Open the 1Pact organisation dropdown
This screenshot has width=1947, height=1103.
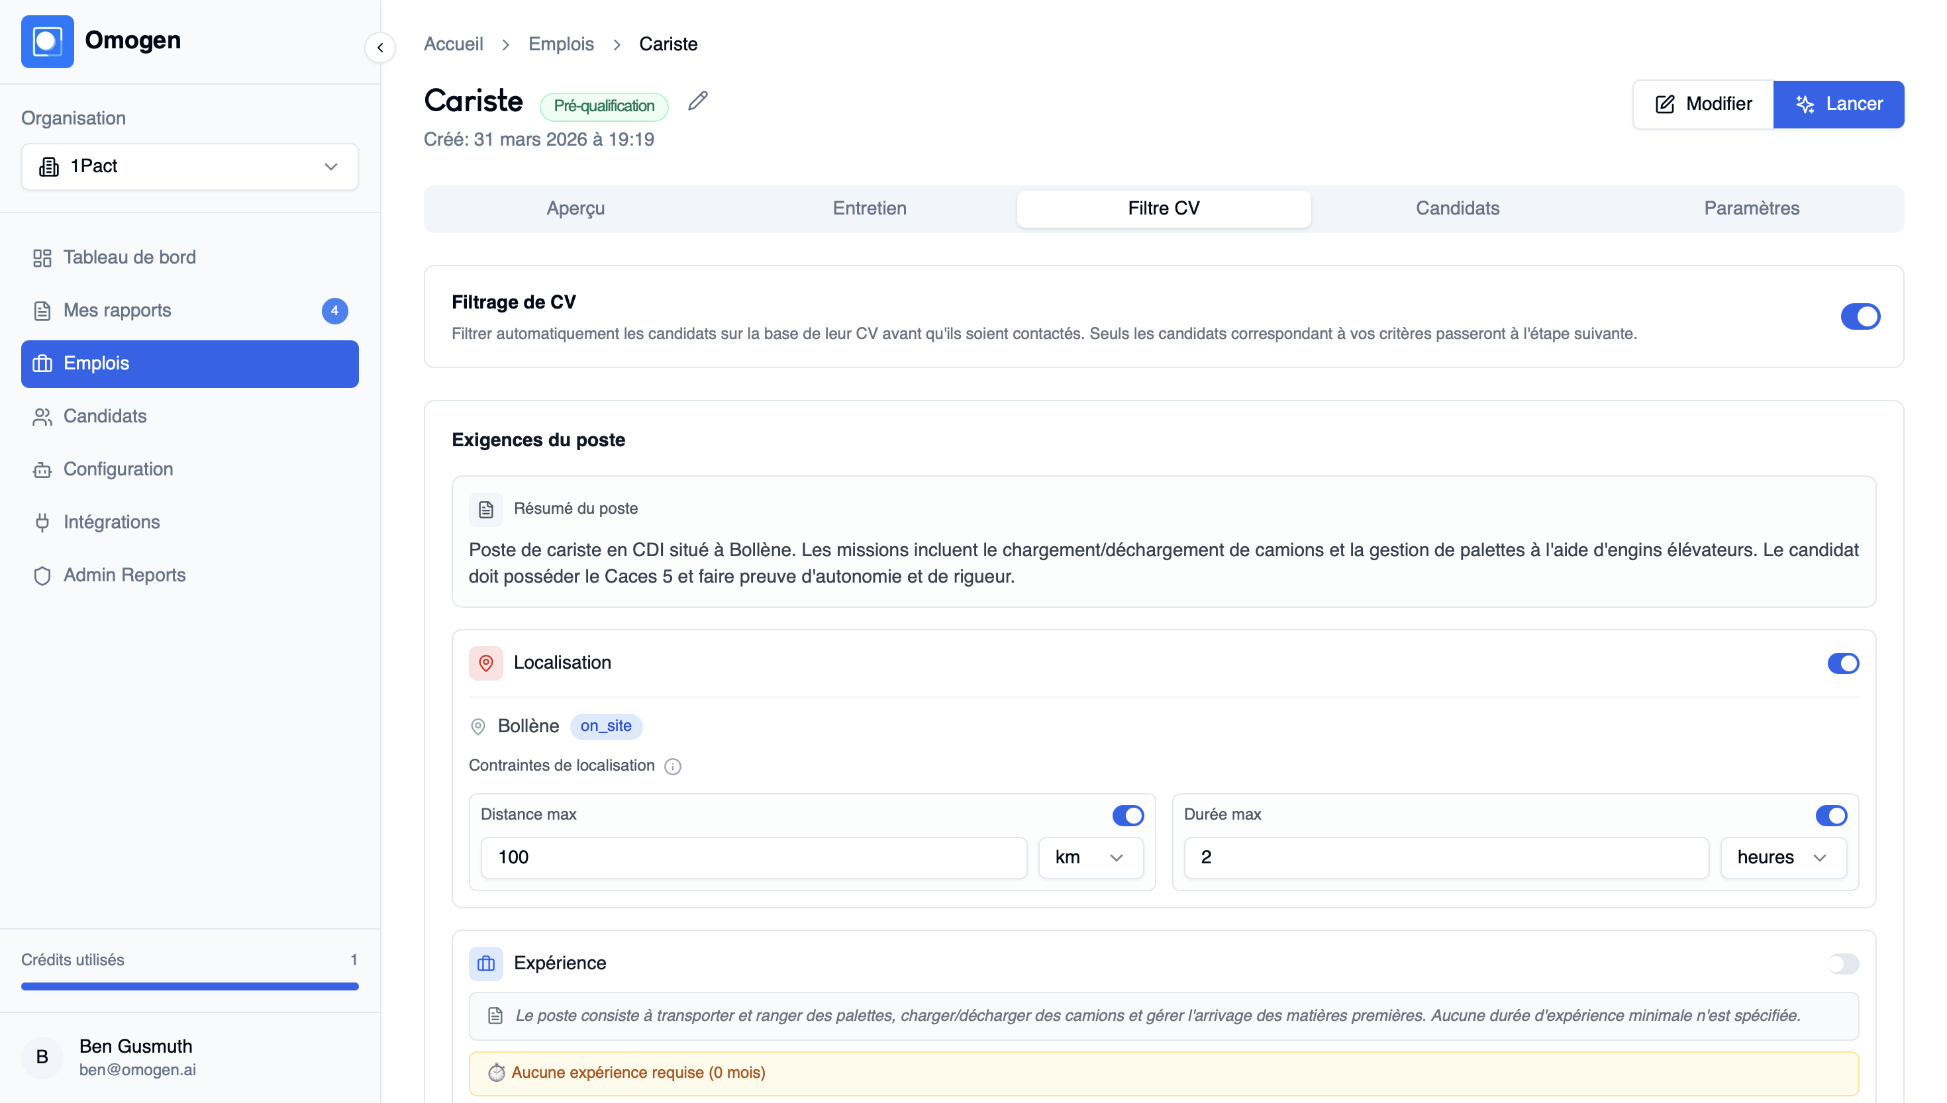pyautogui.click(x=189, y=167)
